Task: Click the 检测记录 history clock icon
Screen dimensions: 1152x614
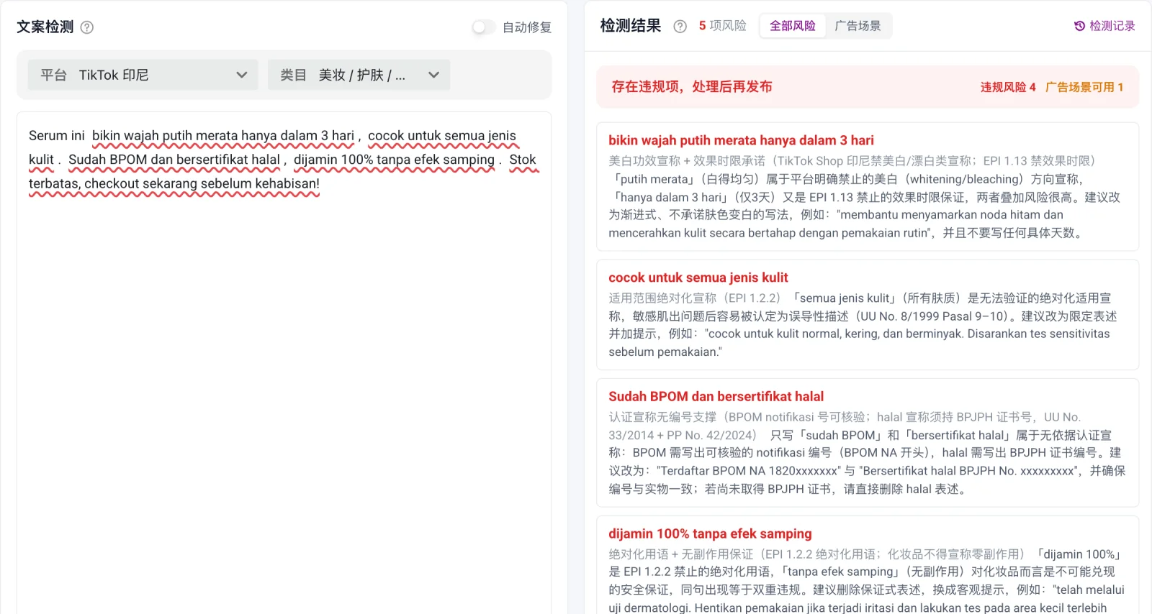Action: click(1079, 26)
